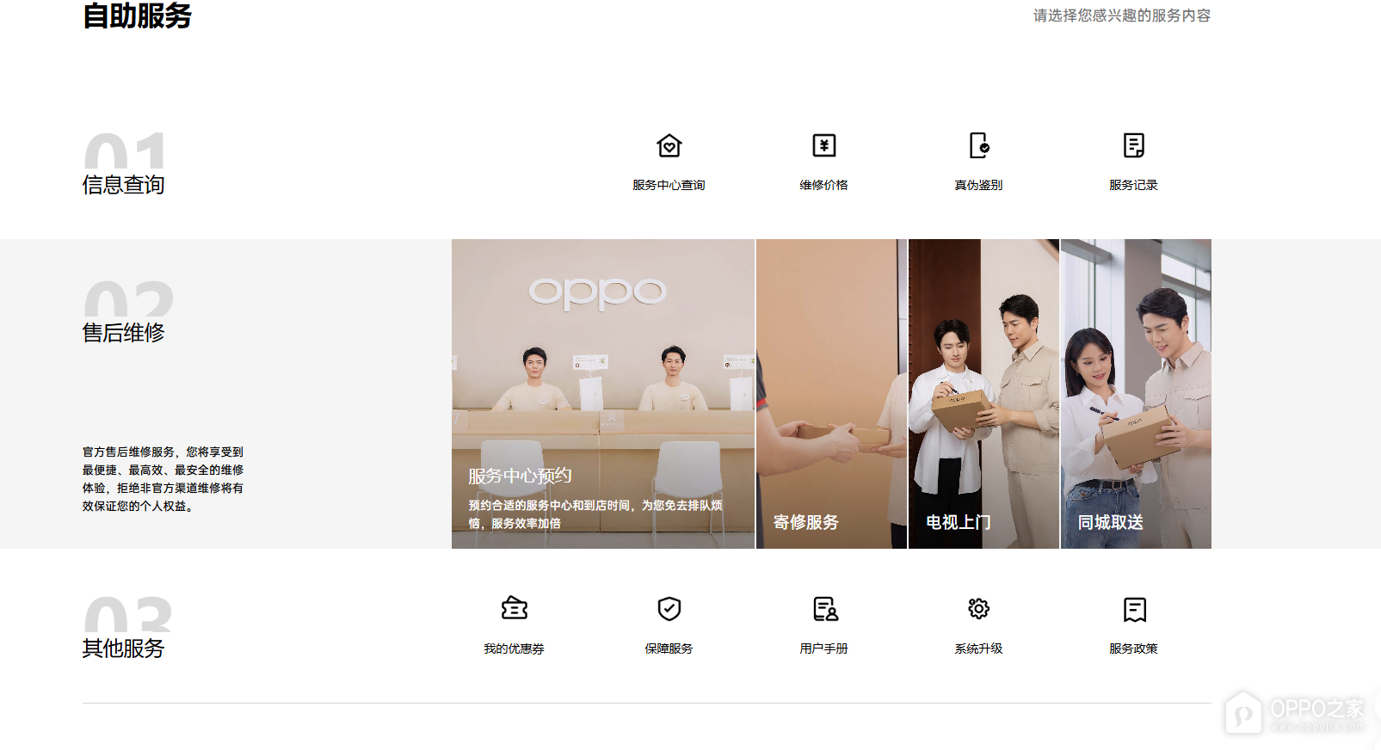
Task: Open the 服务中心查询 house icon
Action: [x=669, y=145]
